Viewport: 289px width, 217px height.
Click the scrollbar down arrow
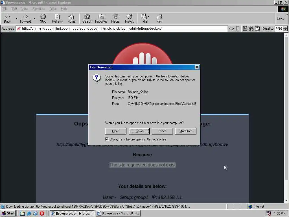(286, 201)
